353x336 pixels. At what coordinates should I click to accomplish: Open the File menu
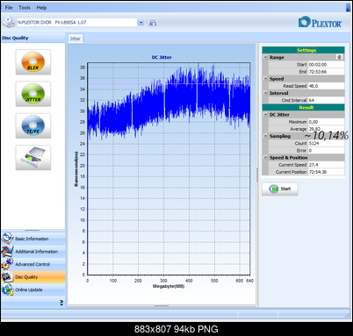9,8
